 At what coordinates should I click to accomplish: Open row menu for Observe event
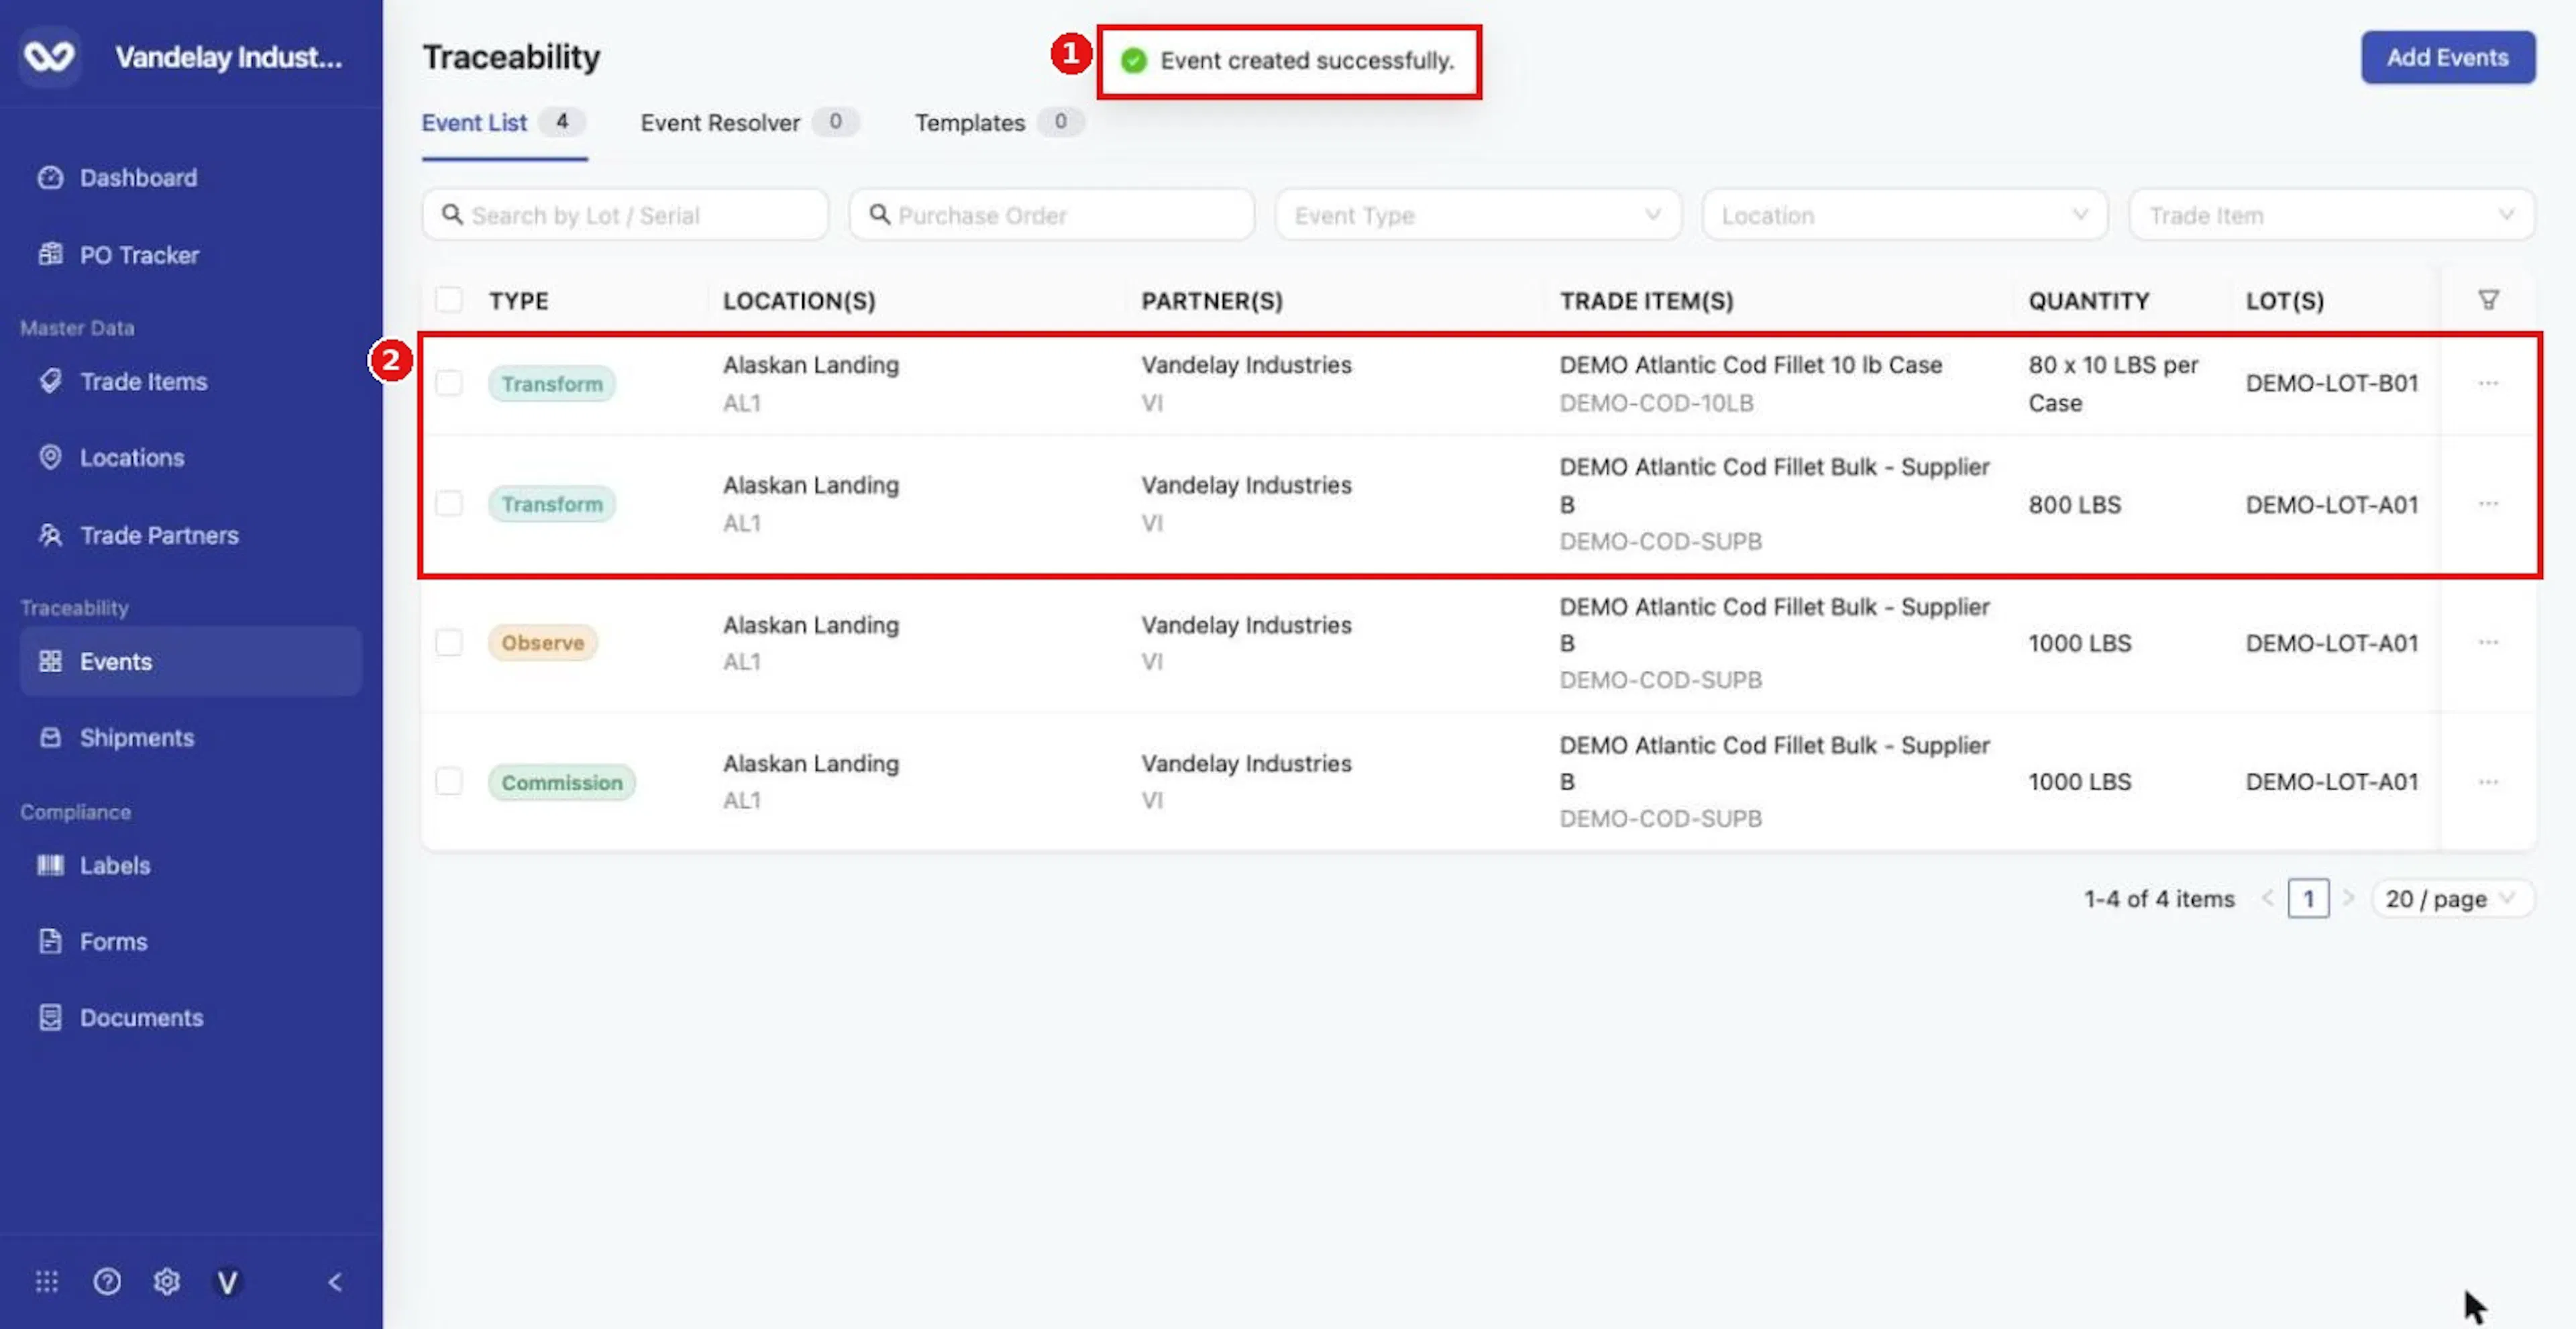(x=2488, y=642)
